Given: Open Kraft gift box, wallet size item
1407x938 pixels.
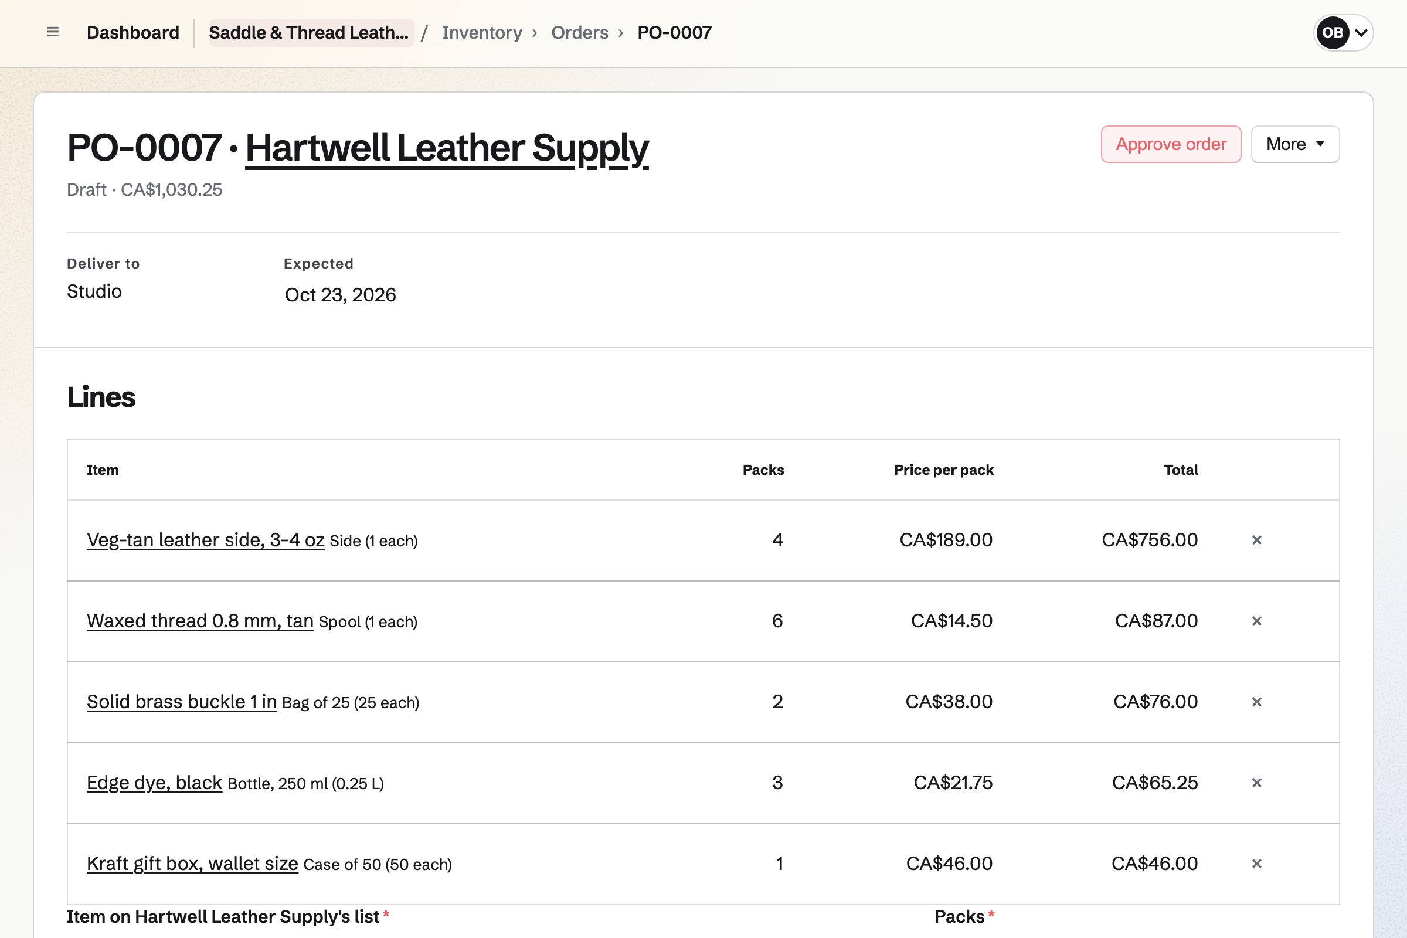Looking at the screenshot, I should (x=193, y=863).
